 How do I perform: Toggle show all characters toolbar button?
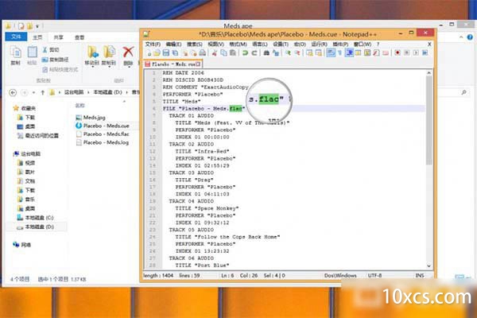coord(339,52)
